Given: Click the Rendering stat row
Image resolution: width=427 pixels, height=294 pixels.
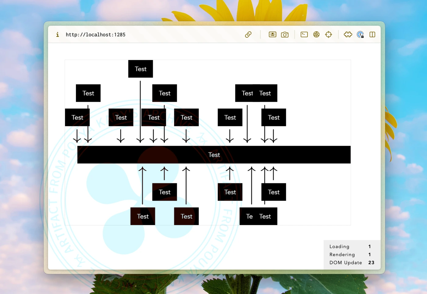Looking at the screenshot, I should click(350, 254).
